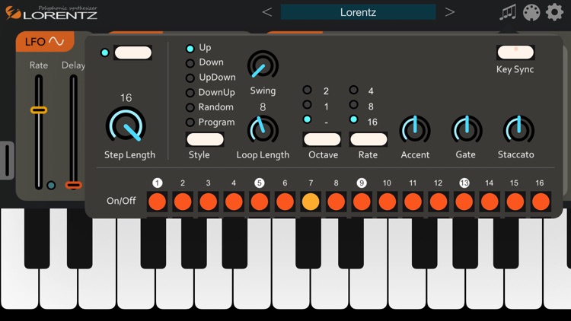Image resolution: width=571 pixels, height=321 pixels.
Task: Open the MIDI connector icon
Action: [x=531, y=12]
